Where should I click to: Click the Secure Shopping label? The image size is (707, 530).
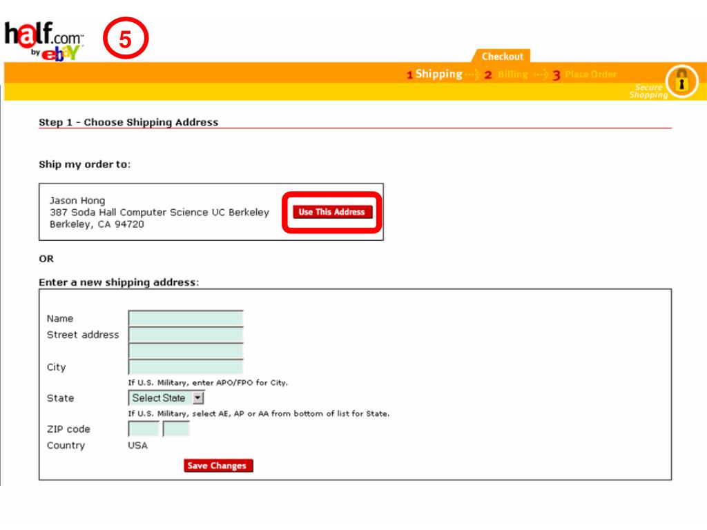(648, 91)
